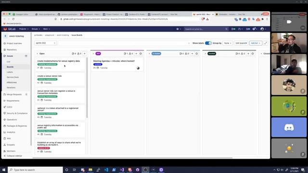The width and height of the screenshot is (308, 173).
Task: Click the Edit board button
Action: point(241,43)
